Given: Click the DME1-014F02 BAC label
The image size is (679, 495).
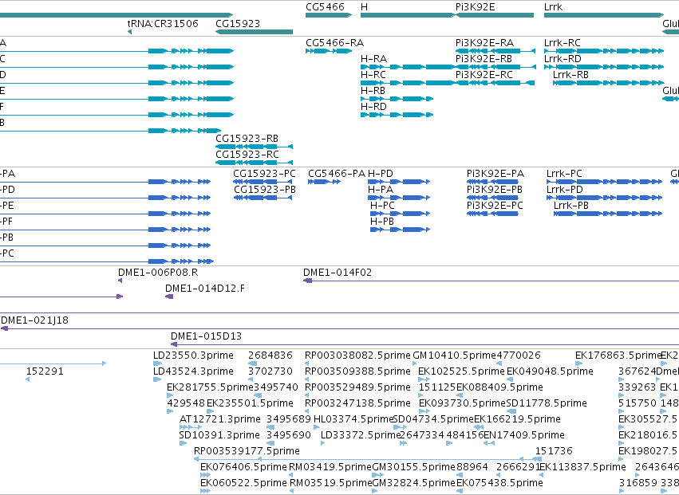Looking at the screenshot, I should pyautogui.click(x=338, y=273).
